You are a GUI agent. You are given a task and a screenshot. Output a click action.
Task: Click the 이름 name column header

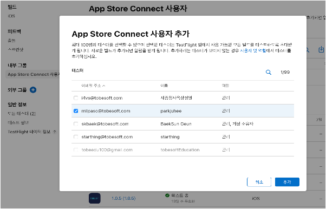(164, 86)
